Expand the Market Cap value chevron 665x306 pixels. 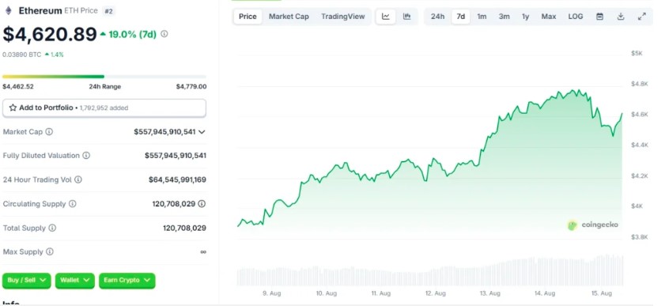(202, 132)
